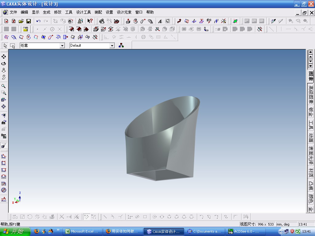
Task: Switch to Microsoft Excel taskbar window
Action: 82,231
